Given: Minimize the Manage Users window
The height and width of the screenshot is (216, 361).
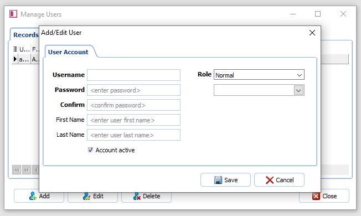Looking at the screenshot, I should [x=293, y=14].
